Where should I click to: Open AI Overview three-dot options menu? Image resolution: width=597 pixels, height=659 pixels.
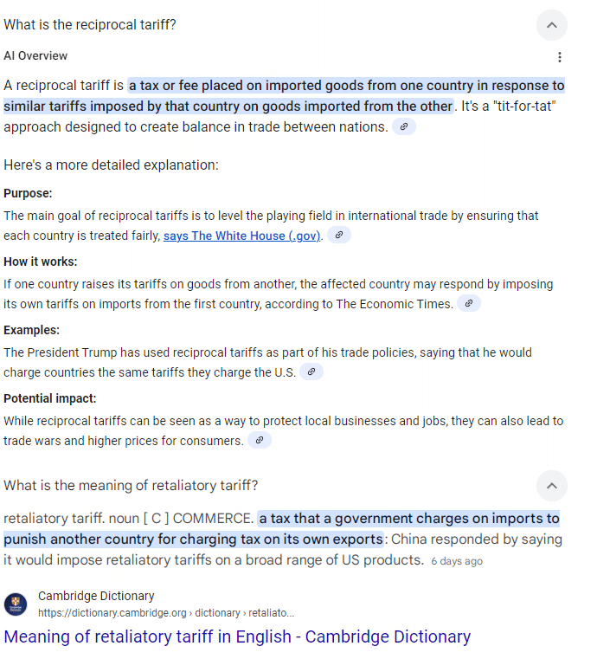pyautogui.click(x=559, y=57)
